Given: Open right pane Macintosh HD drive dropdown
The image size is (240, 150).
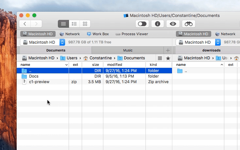Looking at the screenshot, I should click(198, 42).
